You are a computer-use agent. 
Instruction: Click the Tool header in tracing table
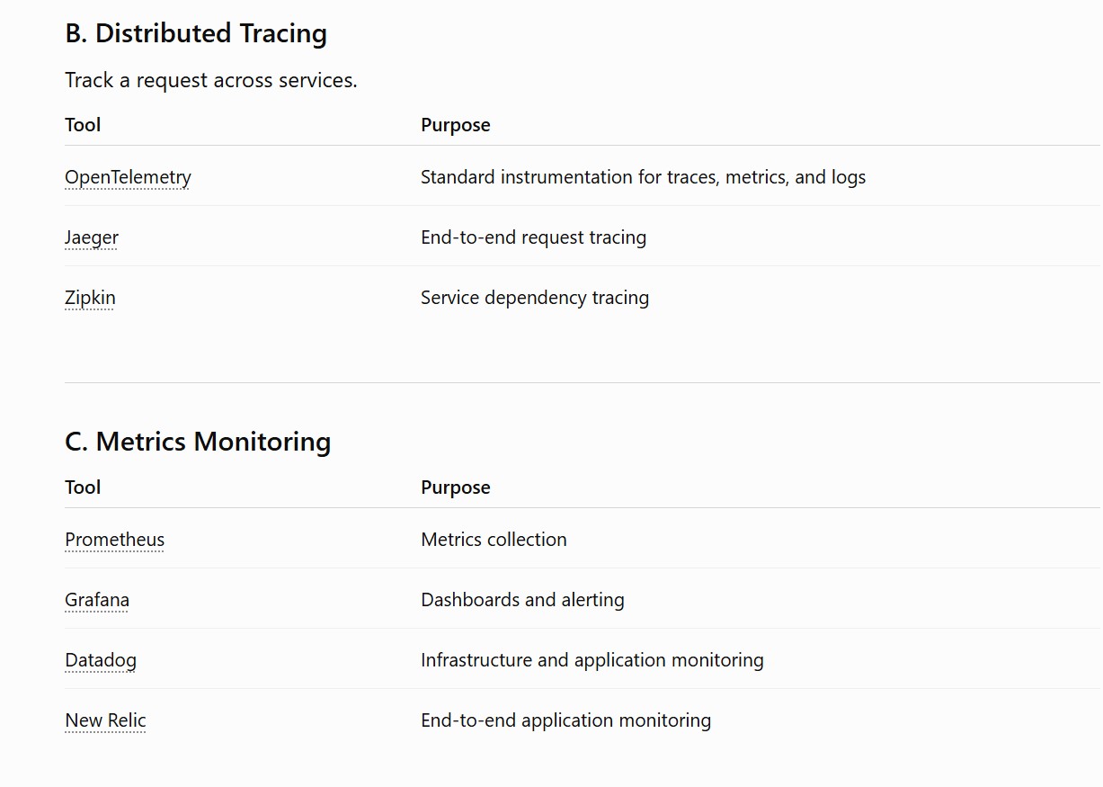tap(83, 125)
